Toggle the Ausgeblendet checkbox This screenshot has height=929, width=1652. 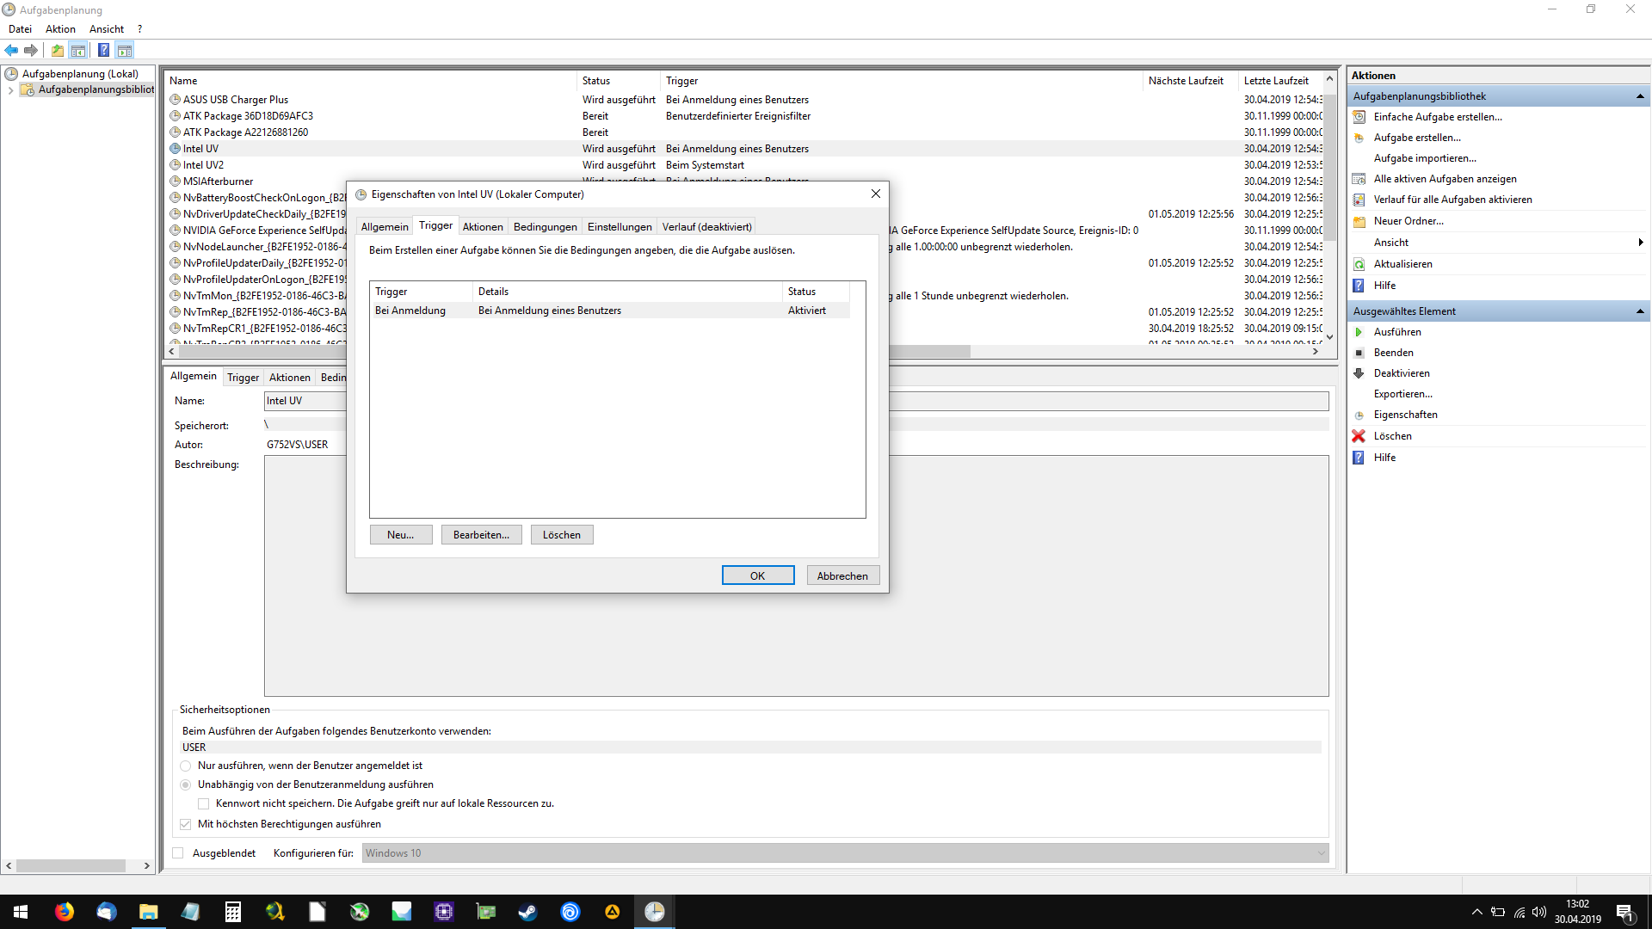[x=178, y=853]
